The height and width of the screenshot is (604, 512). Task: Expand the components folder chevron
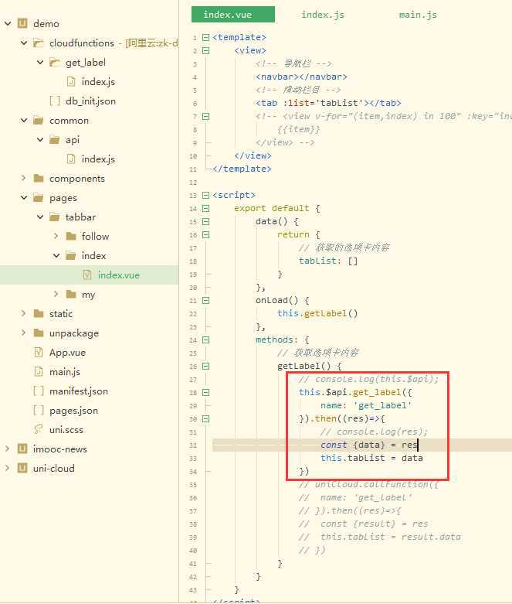24,178
